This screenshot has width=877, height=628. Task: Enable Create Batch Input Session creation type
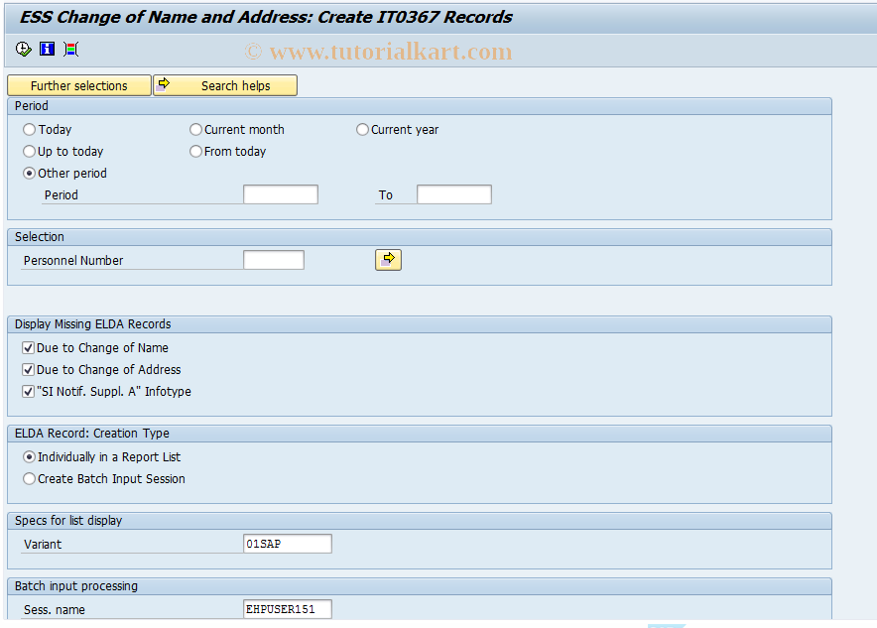29,478
